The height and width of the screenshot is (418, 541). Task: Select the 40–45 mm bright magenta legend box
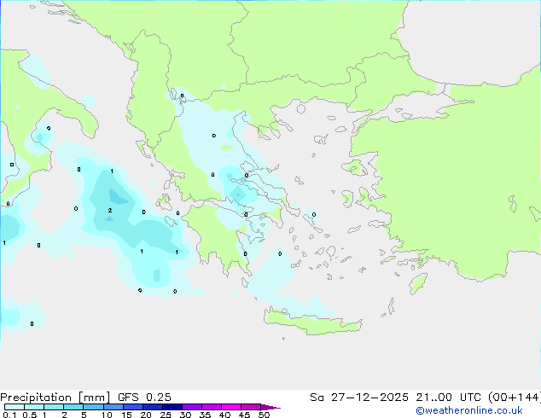tap(231, 407)
